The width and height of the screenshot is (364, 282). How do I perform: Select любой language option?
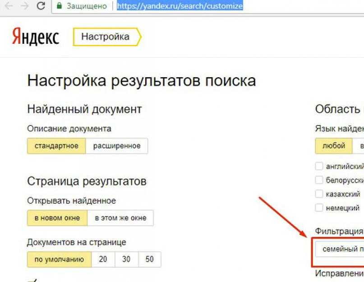pos(334,146)
